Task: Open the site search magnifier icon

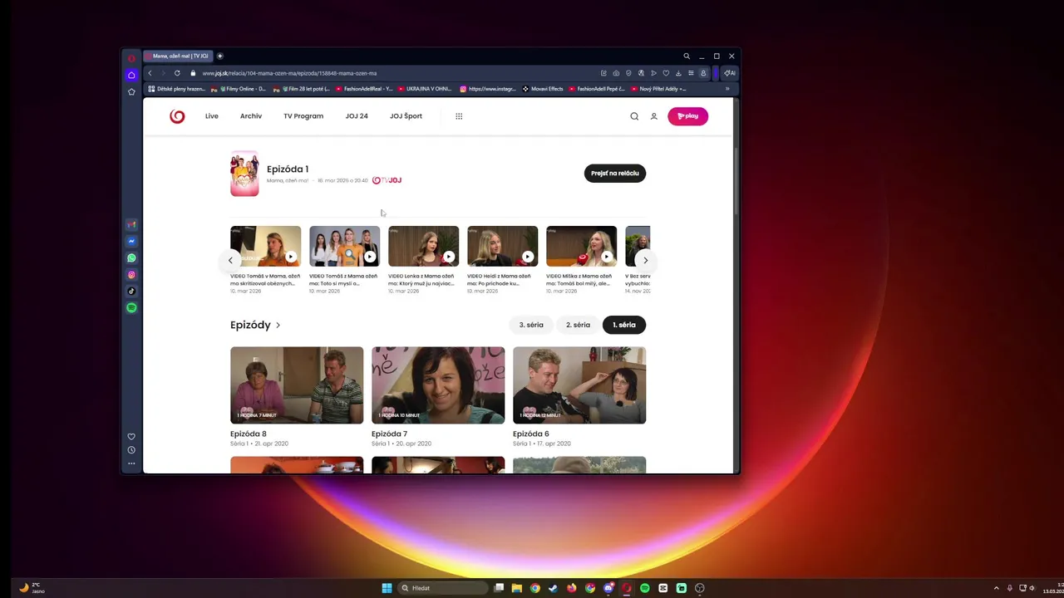Action: tap(634, 116)
